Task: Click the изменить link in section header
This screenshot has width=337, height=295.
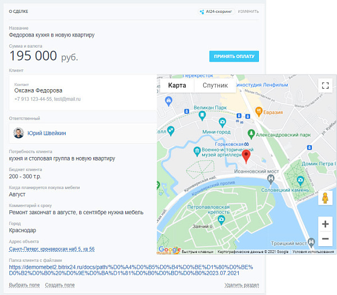Action: (x=248, y=11)
